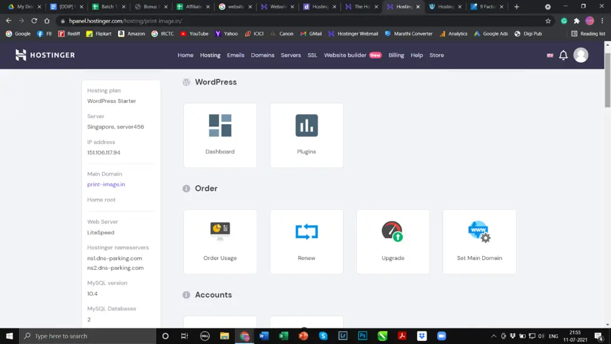Click the language flag icon
Image resolution: width=611 pixels, height=344 pixels.
(x=550, y=56)
